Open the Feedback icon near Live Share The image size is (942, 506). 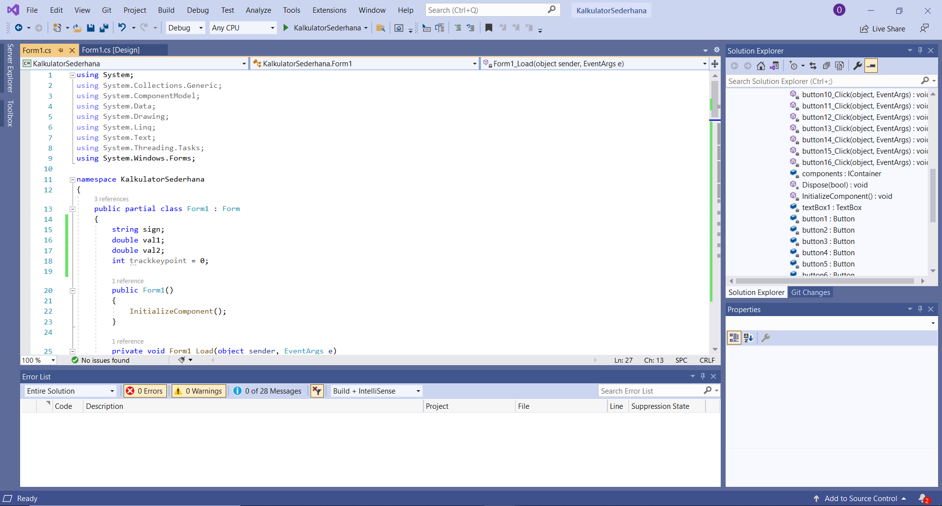[x=924, y=28]
